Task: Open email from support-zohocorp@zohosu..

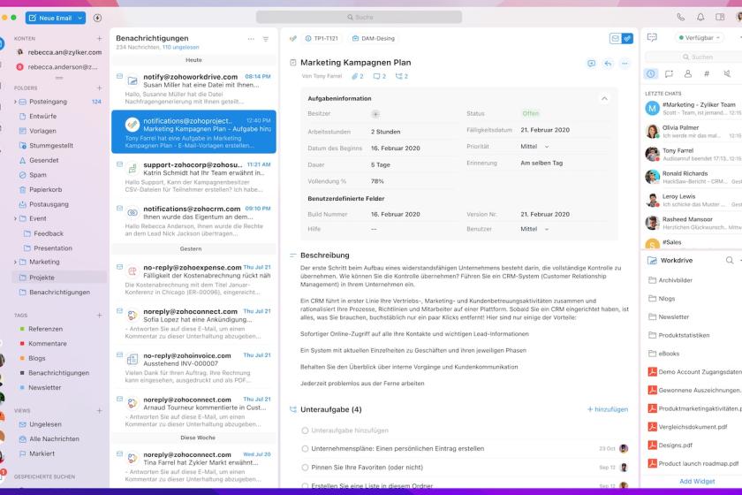Action: pos(194,177)
